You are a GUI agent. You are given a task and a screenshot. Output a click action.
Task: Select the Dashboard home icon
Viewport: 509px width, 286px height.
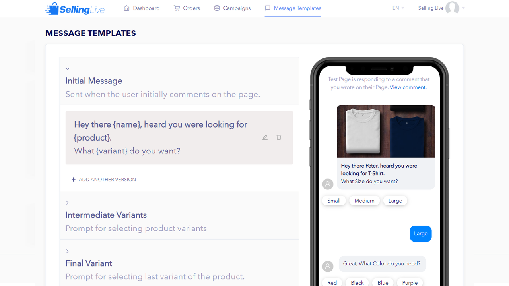tap(126, 8)
